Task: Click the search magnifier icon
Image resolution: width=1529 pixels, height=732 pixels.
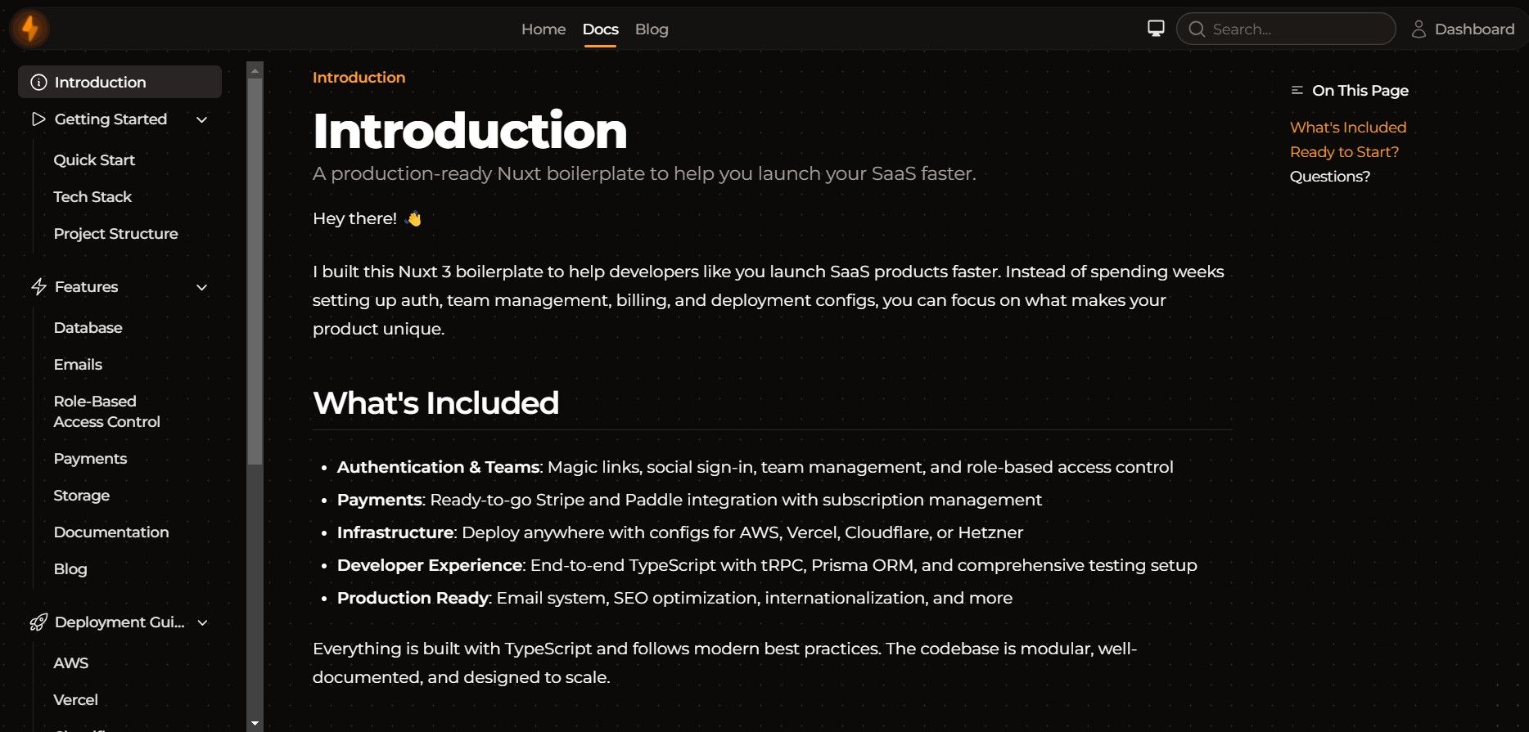Action: 1196,29
